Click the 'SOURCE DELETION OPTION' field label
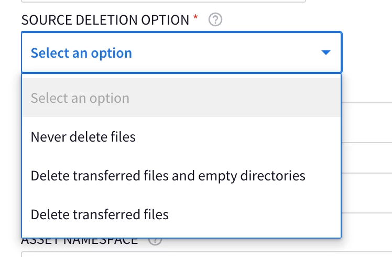 coord(105,20)
